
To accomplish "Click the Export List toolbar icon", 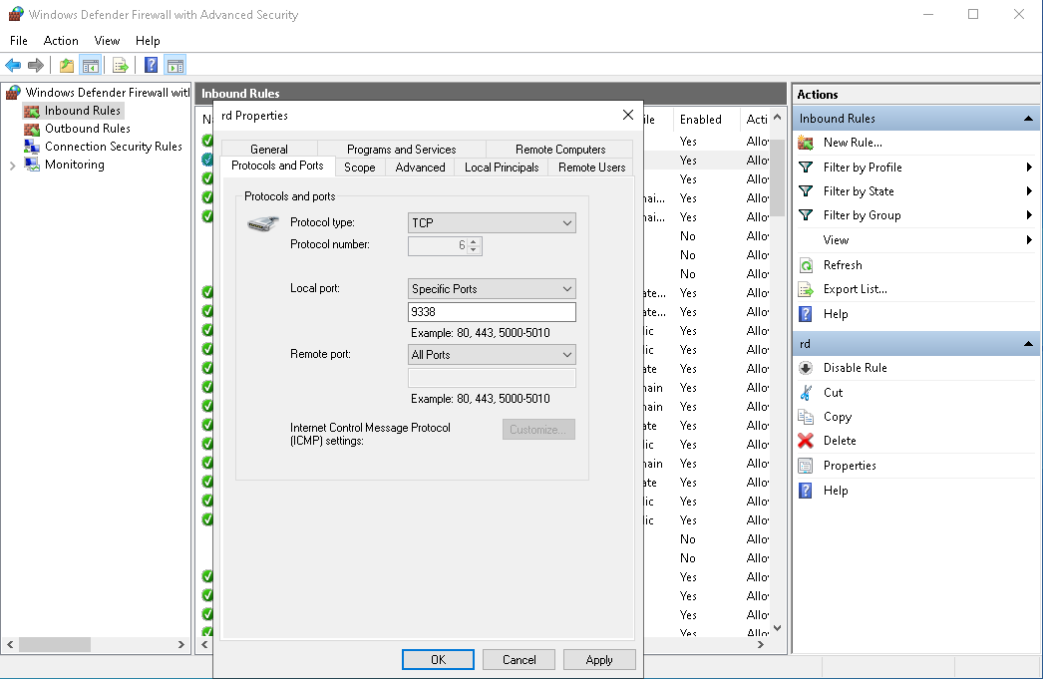I will pyautogui.click(x=121, y=65).
